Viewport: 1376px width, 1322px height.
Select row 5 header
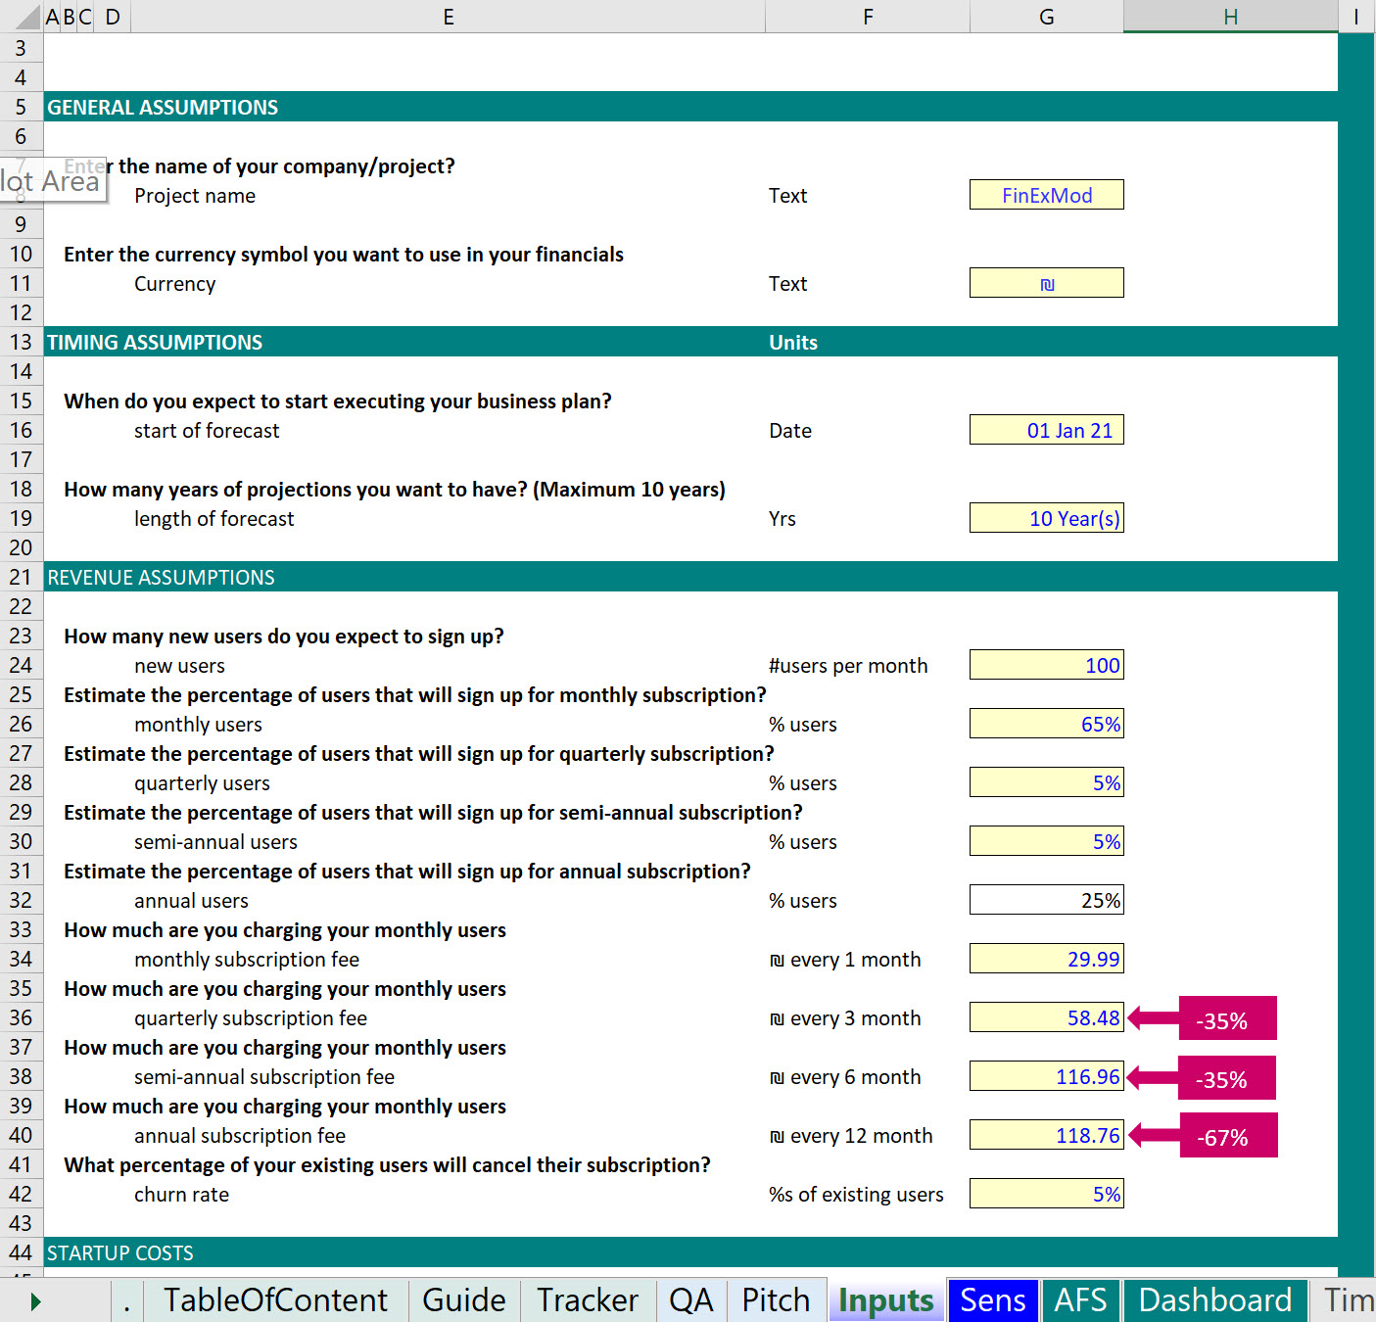pyautogui.click(x=21, y=107)
